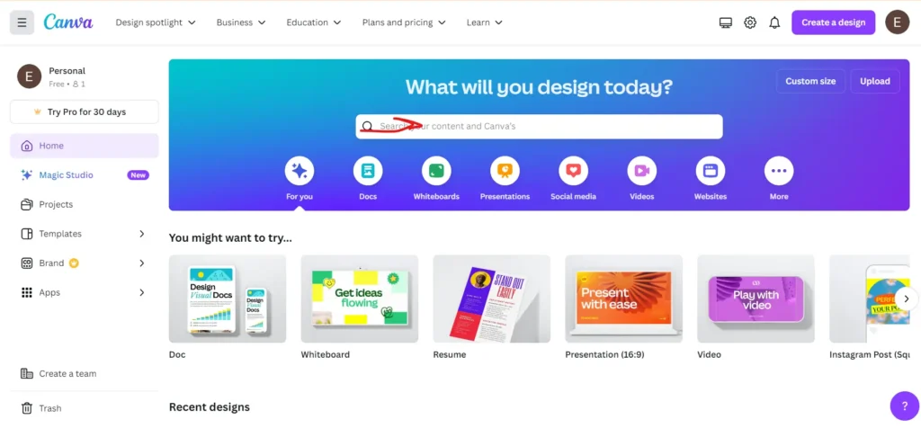Open settings gear icon in header
921x428 pixels.
click(x=750, y=22)
